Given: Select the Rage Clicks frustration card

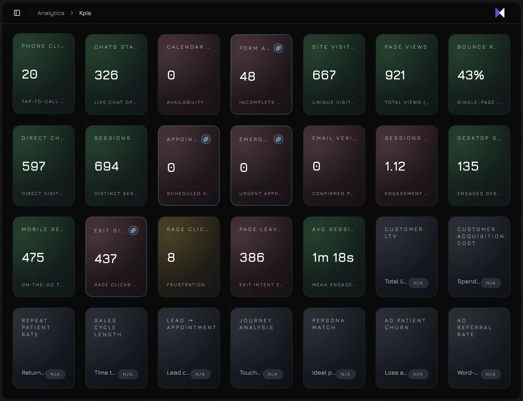Looking at the screenshot, I should point(189,257).
